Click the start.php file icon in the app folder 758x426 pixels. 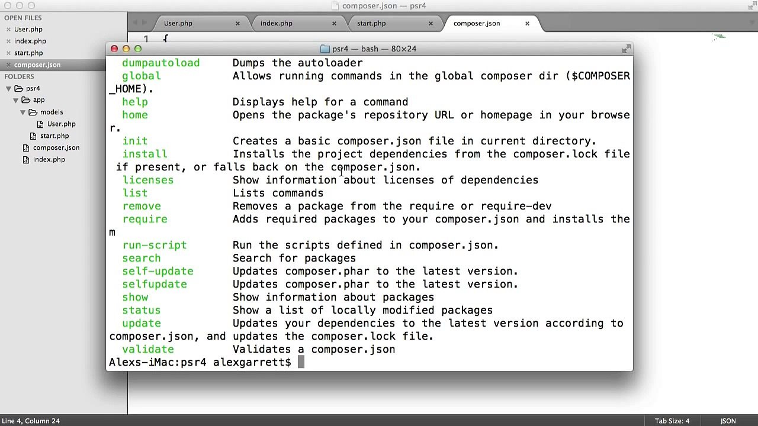[33, 135]
